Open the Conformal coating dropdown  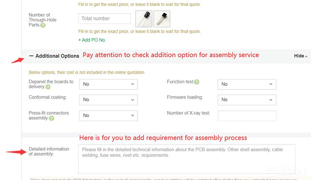(x=108, y=100)
